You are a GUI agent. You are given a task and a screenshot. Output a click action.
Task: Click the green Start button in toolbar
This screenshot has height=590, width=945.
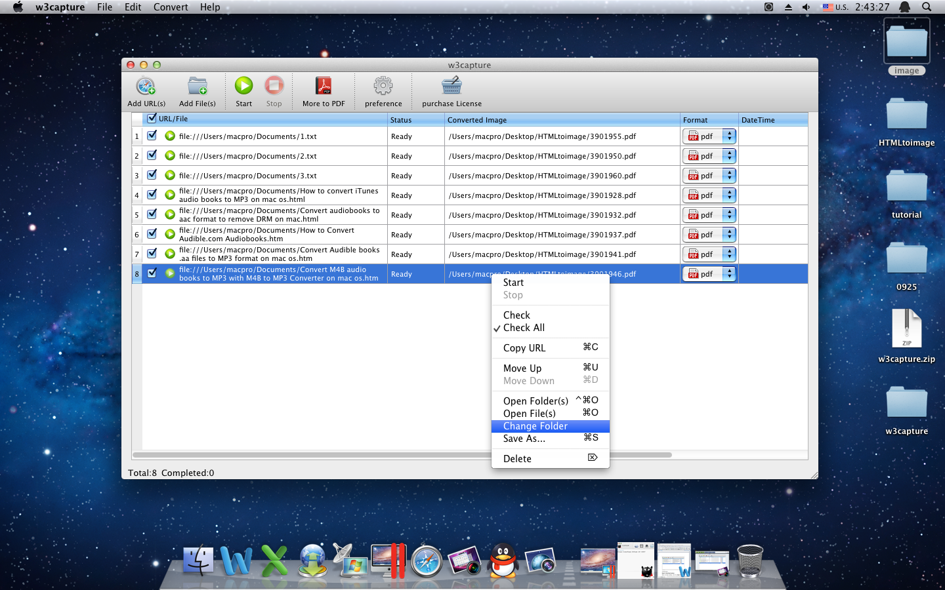tap(243, 85)
